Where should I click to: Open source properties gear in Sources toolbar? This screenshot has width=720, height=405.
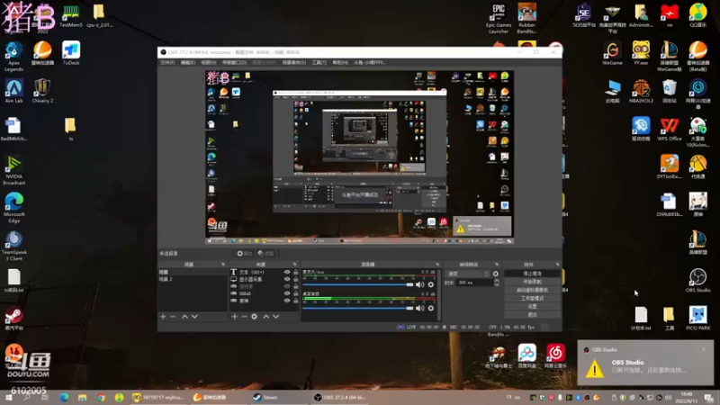tap(255, 317)
